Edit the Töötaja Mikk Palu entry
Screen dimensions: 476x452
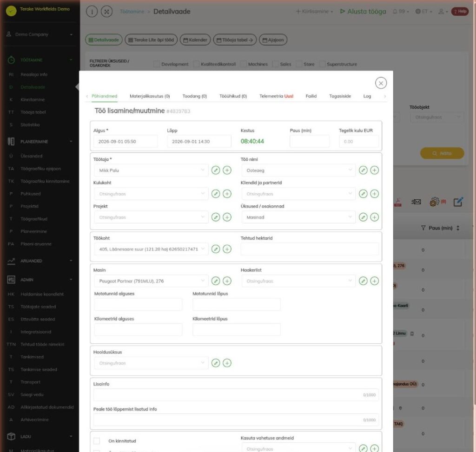point(216,170)
